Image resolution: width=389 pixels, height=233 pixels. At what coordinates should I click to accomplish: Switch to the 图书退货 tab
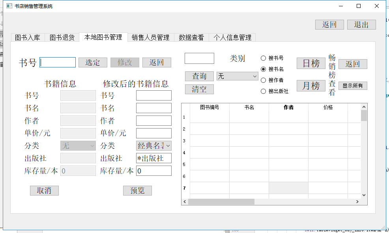tap(62, 37)
